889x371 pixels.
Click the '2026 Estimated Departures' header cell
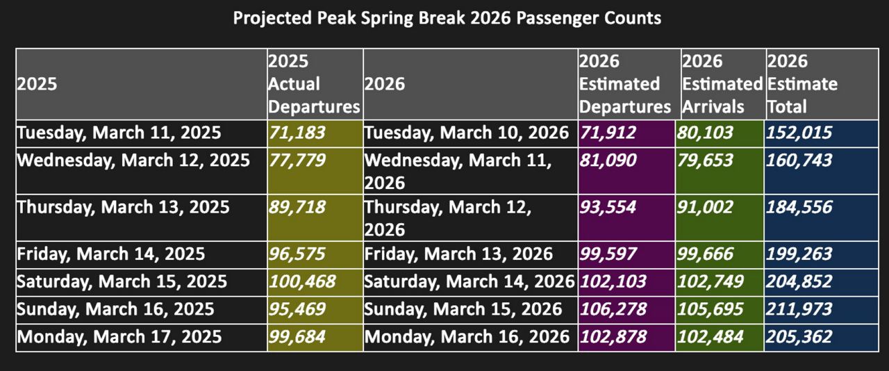tap(625, 84)
